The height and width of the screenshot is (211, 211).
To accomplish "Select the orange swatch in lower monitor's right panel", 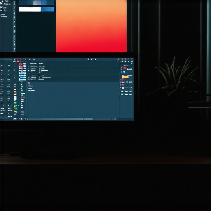I will (x=125, y=77).
